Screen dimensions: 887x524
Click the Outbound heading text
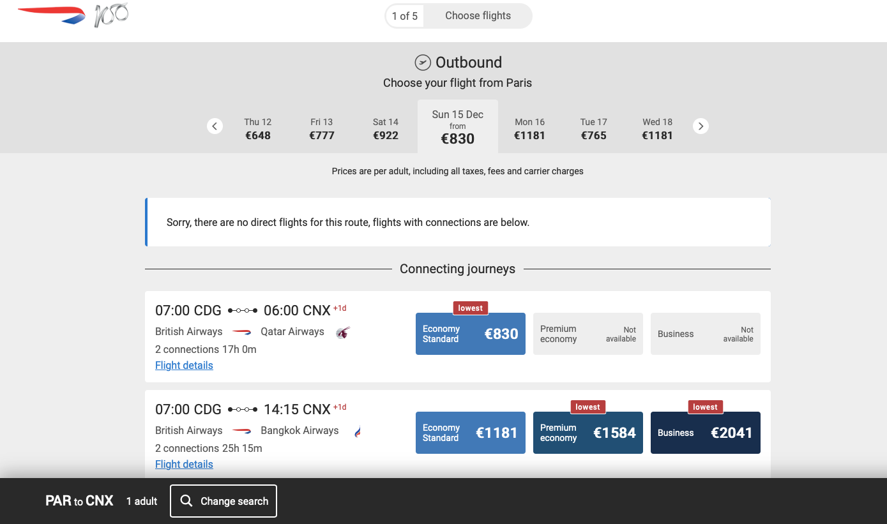point(469,63)
